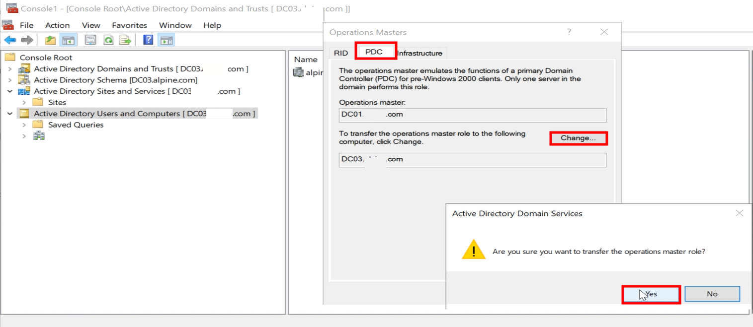Select Console Root in the tree
This screenshot has width=753, height=327.
pos(46,58)
